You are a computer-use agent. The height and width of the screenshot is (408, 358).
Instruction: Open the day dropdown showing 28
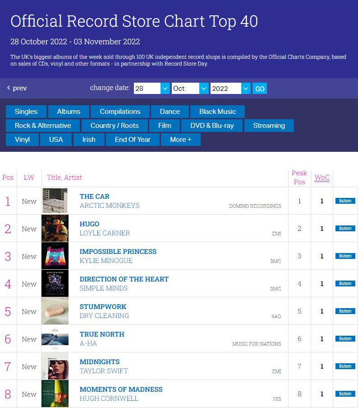coord(151,89)
